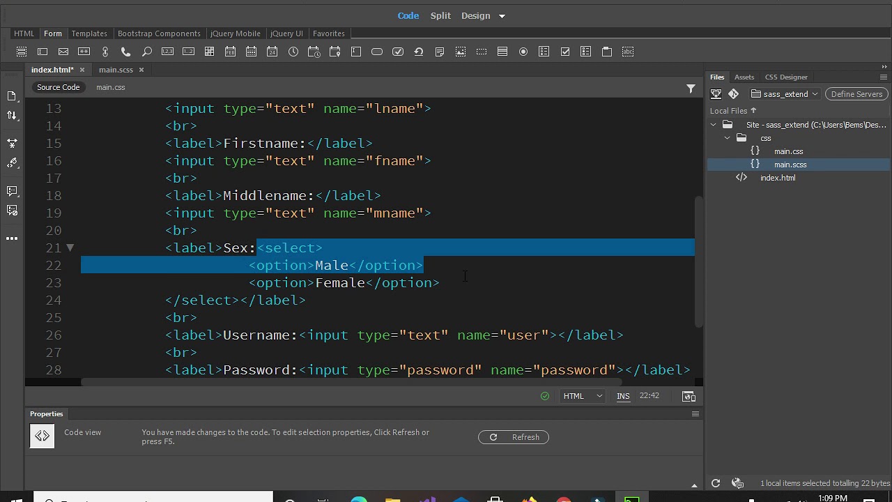Insert a Text field icon
The height and width of the screenshot is (502, 892).
click(x=43, y=52)
